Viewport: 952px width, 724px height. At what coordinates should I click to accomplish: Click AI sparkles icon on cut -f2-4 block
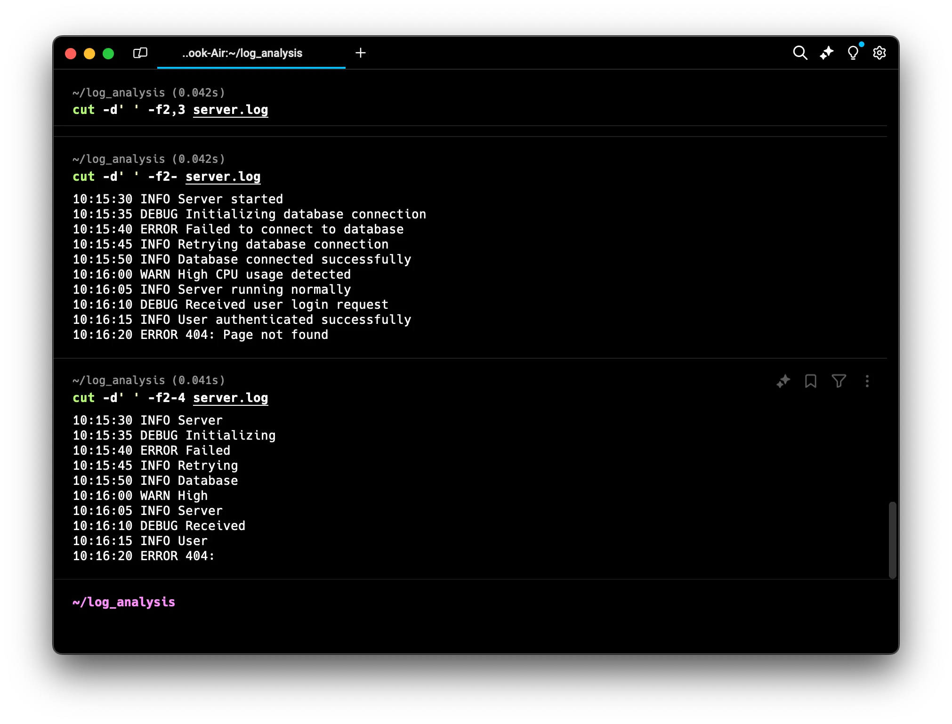tap(783, 381)
